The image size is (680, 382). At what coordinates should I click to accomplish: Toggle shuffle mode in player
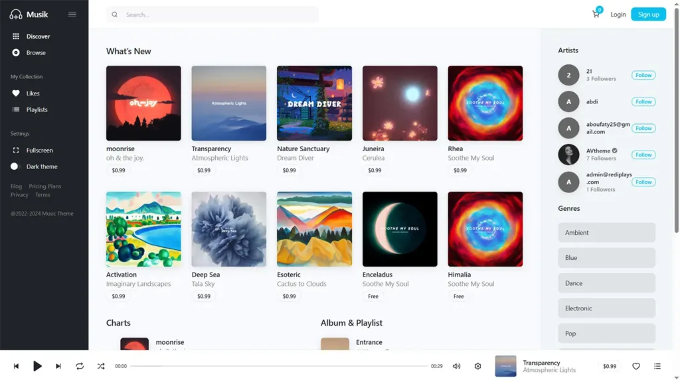click(x=101, y=366)
